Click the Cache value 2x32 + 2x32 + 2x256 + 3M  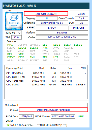(62, 38)
